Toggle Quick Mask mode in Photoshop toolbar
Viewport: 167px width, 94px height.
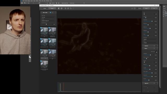tap(30, 59)
